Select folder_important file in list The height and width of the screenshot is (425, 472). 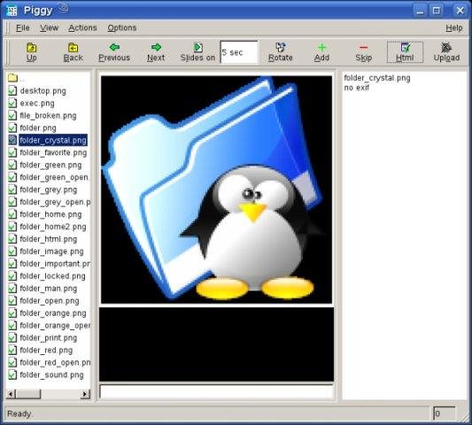(x=55, y=264)
